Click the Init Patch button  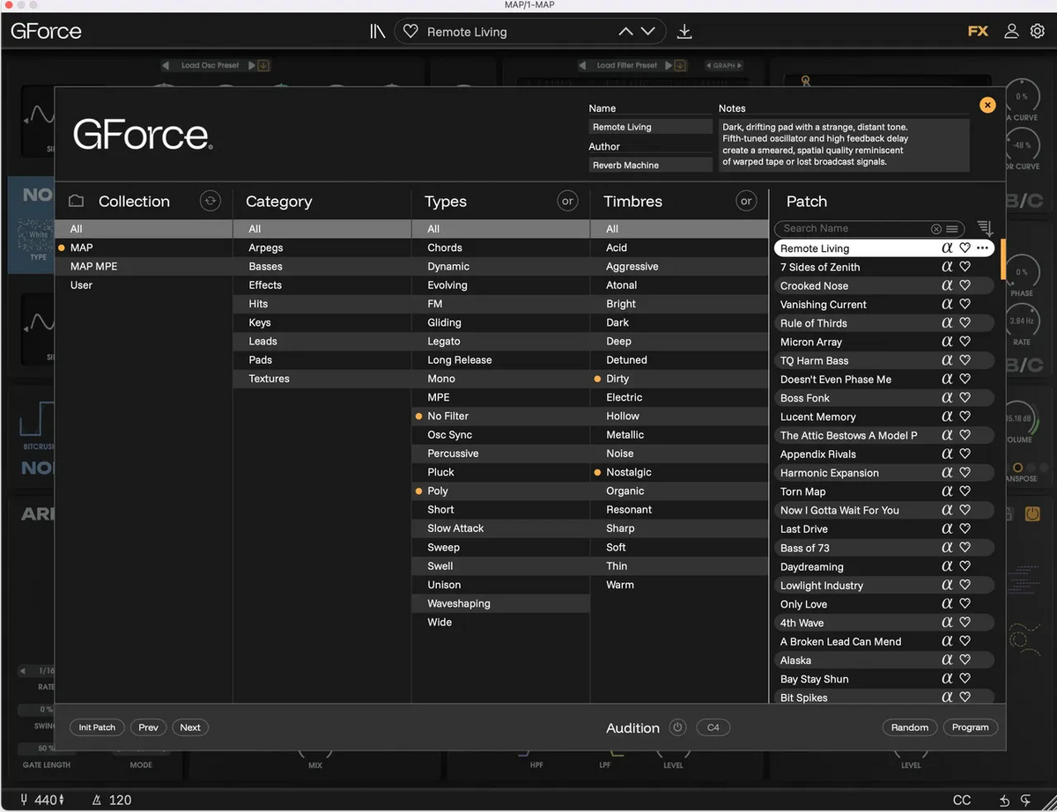point(97,727)
